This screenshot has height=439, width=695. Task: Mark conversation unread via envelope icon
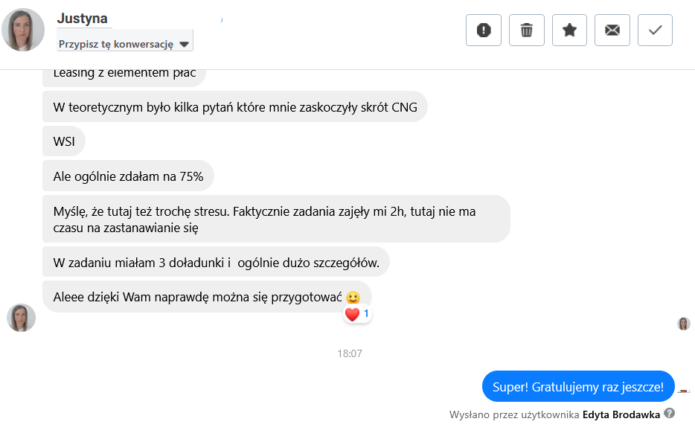point(612,30)
